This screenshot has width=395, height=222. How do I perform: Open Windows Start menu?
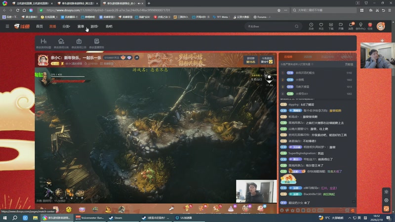point(5,218)
